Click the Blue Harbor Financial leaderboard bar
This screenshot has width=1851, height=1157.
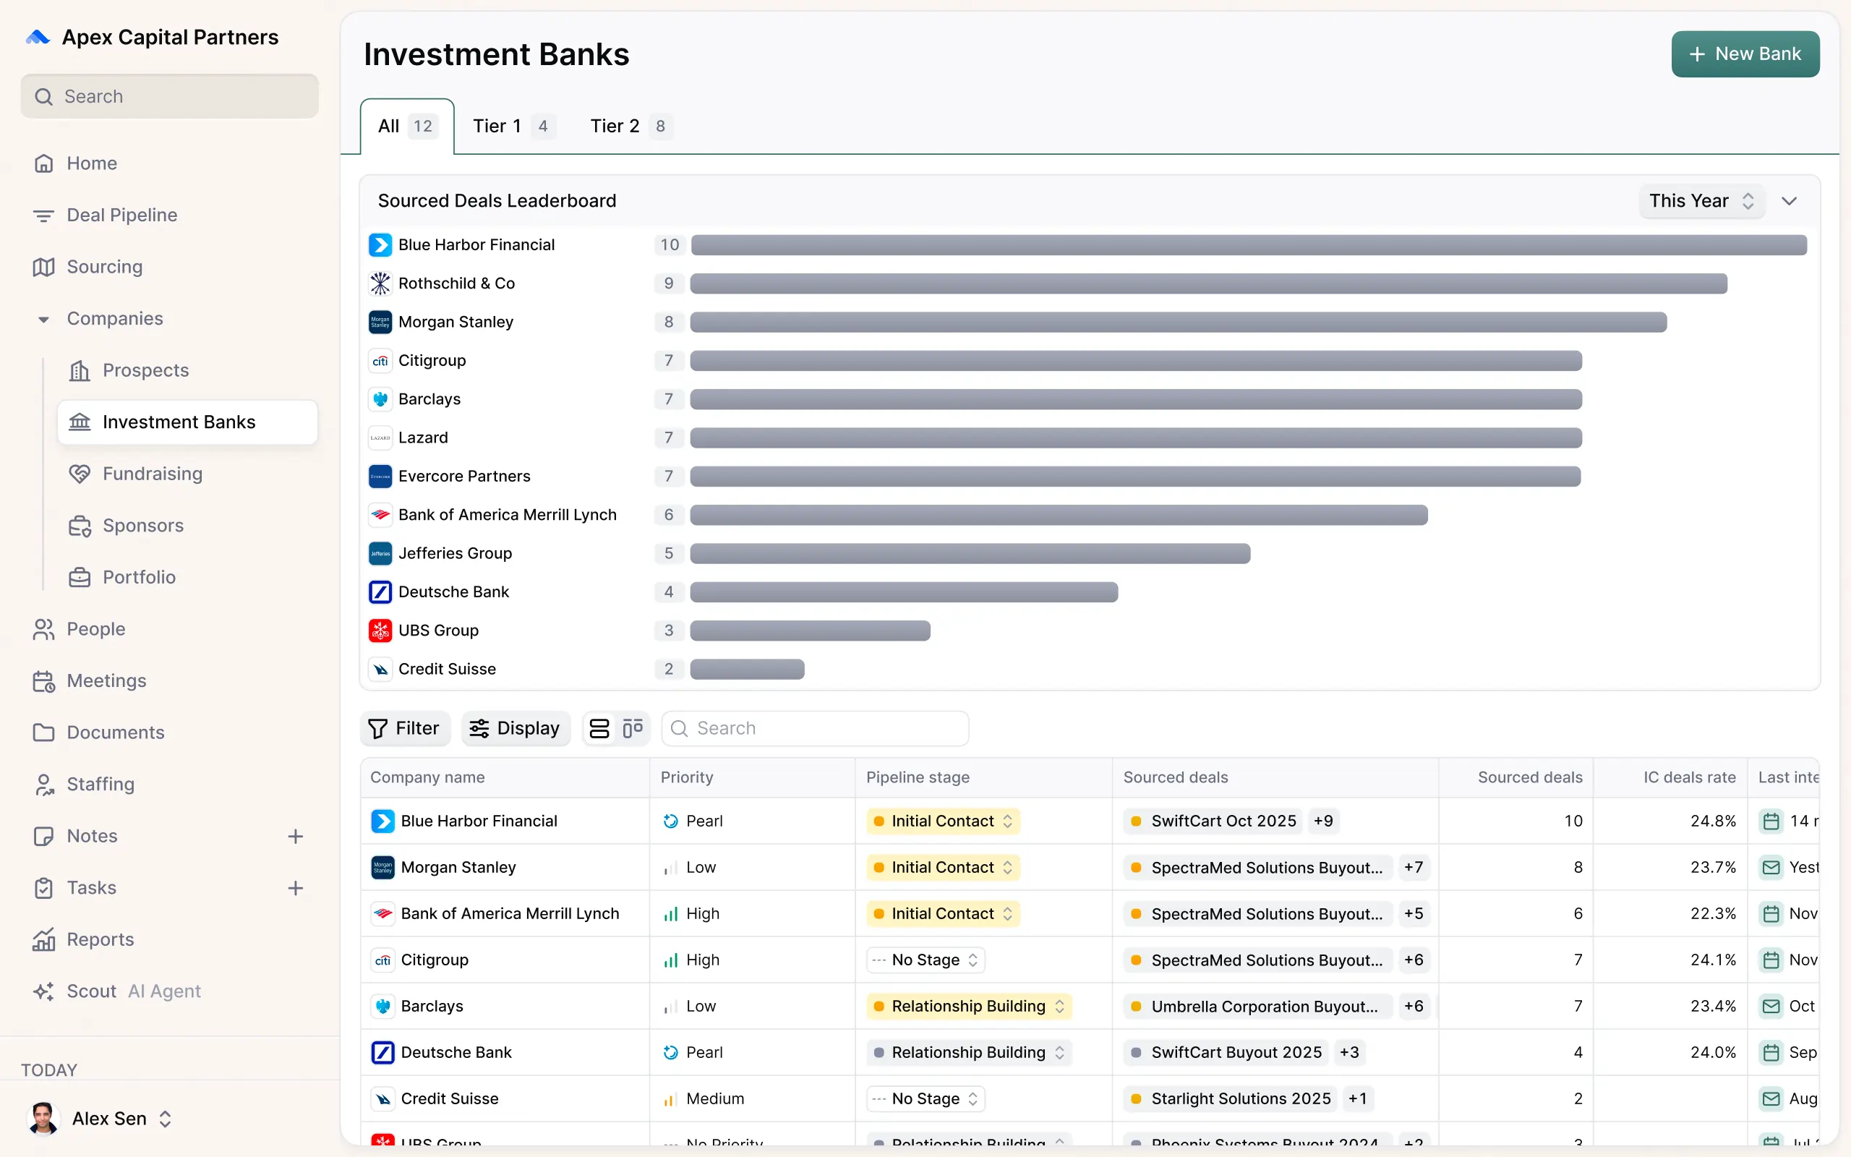point(1248,245)
